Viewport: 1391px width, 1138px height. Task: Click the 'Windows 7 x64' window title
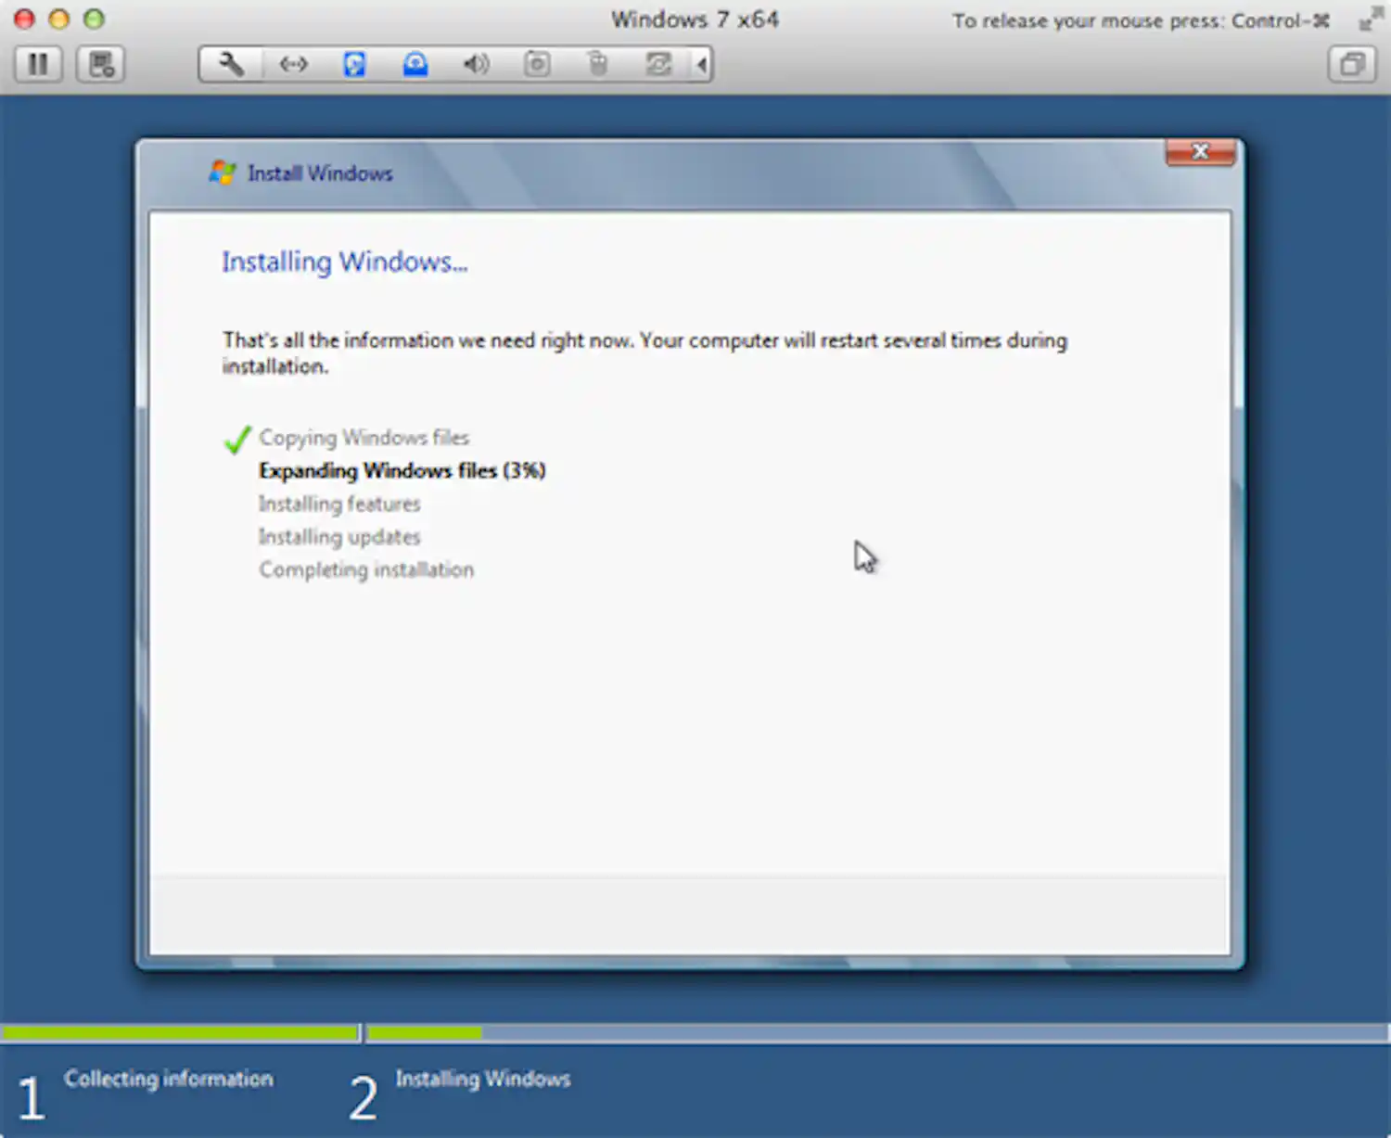click(695, 19)
